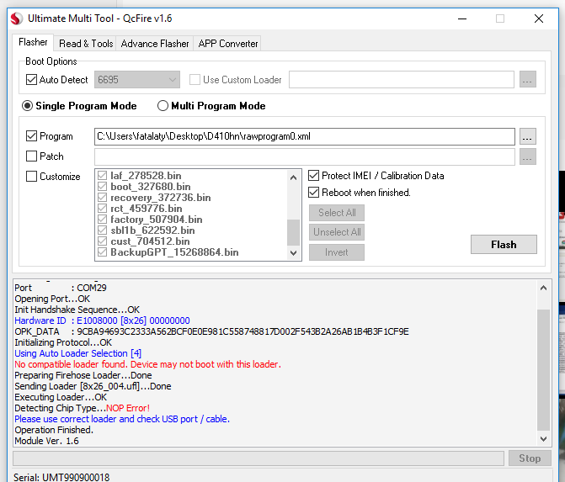Click the partition list scroll down arrow
565x482 pixels.
tap(293, 253)
